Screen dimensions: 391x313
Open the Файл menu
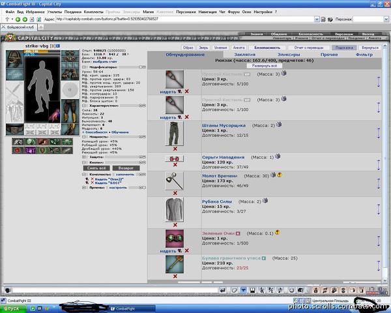[10, 12]
